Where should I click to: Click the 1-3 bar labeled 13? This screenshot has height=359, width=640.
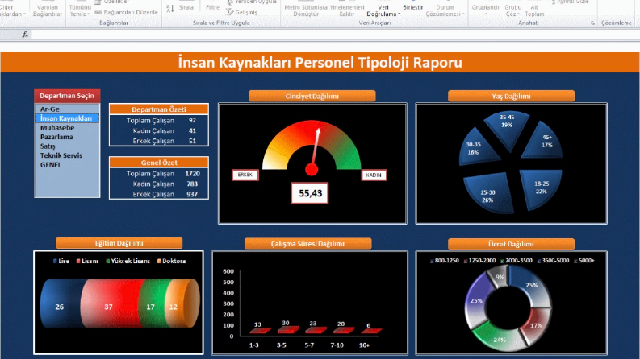pos(260,331)
